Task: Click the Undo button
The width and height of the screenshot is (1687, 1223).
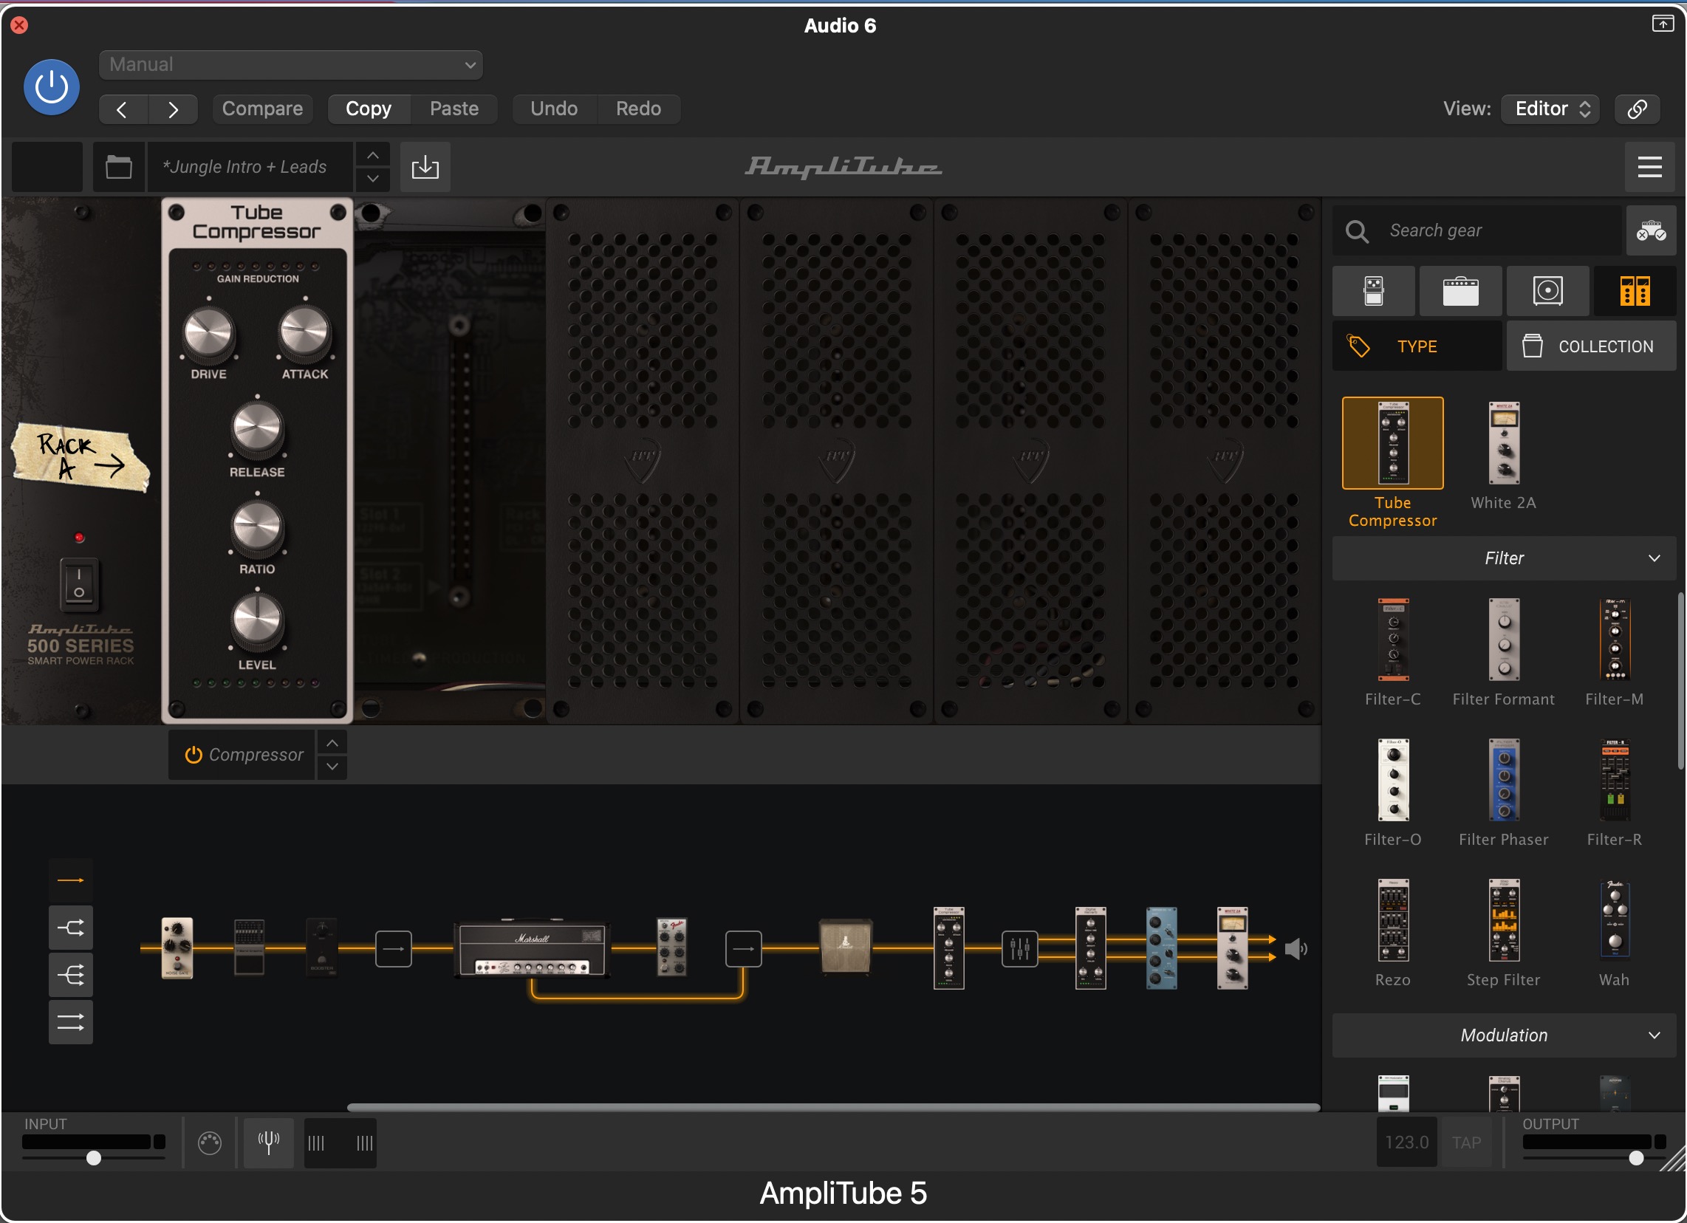Action: pos(553,109)
